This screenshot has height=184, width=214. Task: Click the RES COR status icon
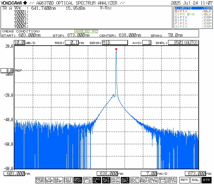click(x=39, y=180)
